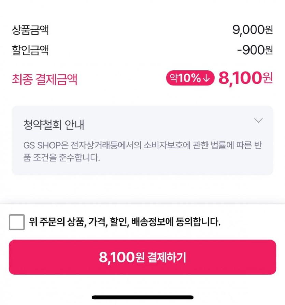The height and width of the screenshot is (305, 285).
Task: Tap the pink 8,100원 final total
Action: coord(245,78)
